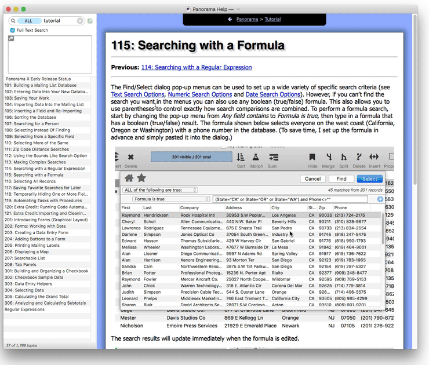This screenshot has width=429, height=365.
Task: Click the blue Select button
Action: click(x=370, y=179)
